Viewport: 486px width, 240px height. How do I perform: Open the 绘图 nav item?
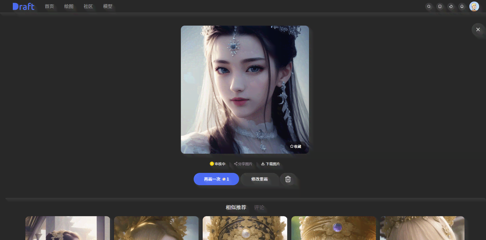(69, 6)
